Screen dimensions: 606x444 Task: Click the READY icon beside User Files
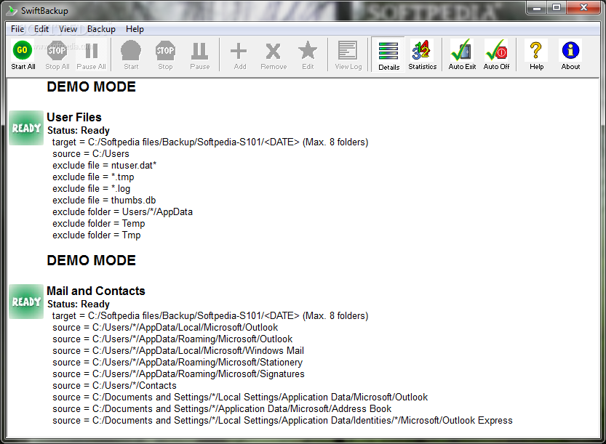[26, 128]
